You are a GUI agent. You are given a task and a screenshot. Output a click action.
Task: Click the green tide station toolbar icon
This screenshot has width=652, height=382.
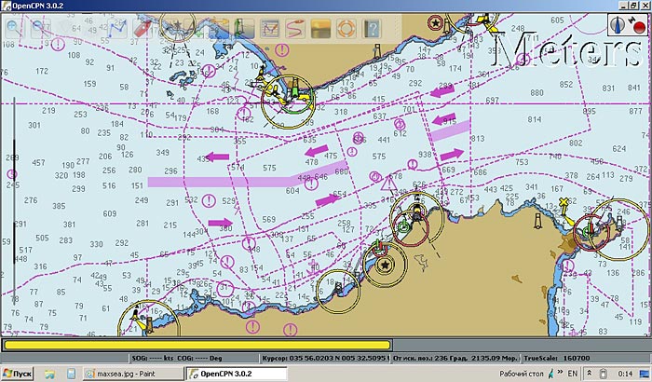point(244,28)
